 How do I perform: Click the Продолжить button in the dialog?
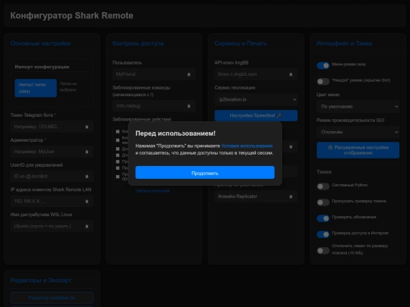pyautogui.click(x=205, y=173)
